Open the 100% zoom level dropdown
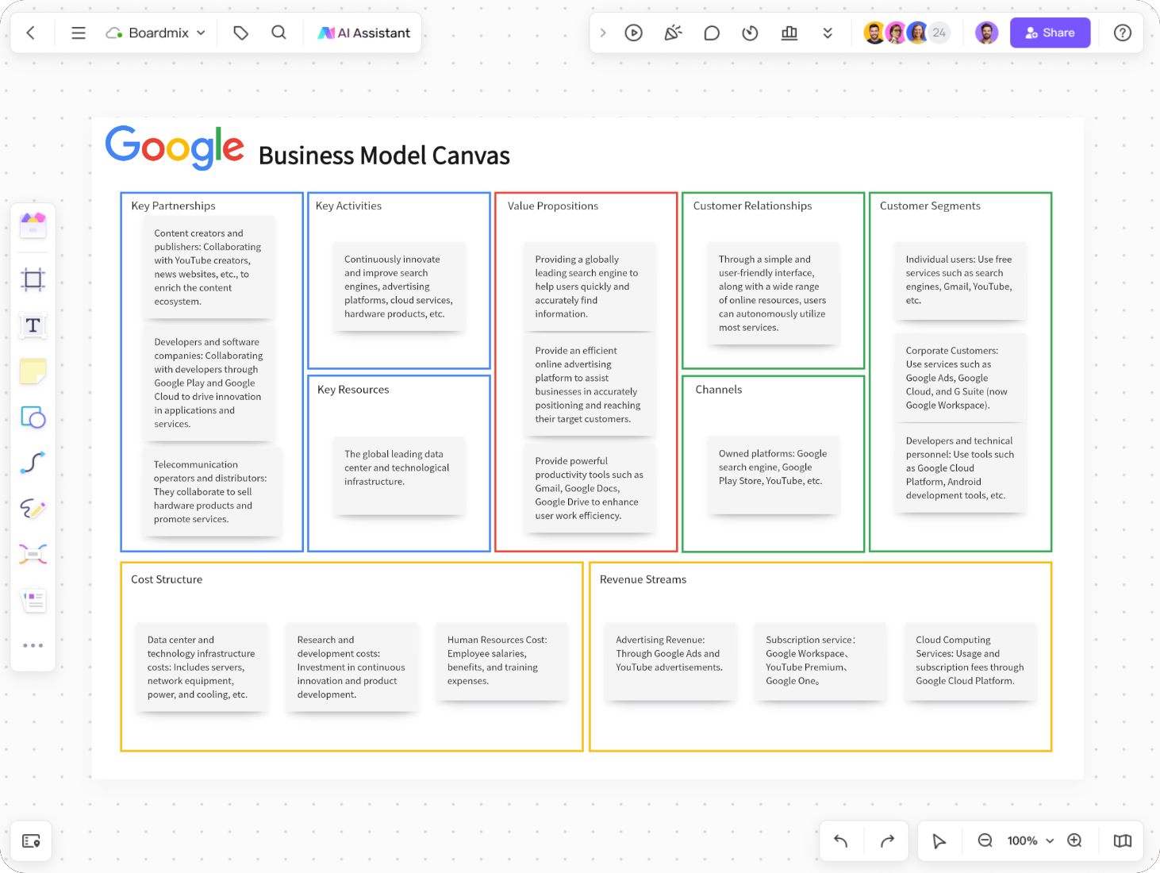The width and height of the screenshot is (1160, 873). [1031, 840]
